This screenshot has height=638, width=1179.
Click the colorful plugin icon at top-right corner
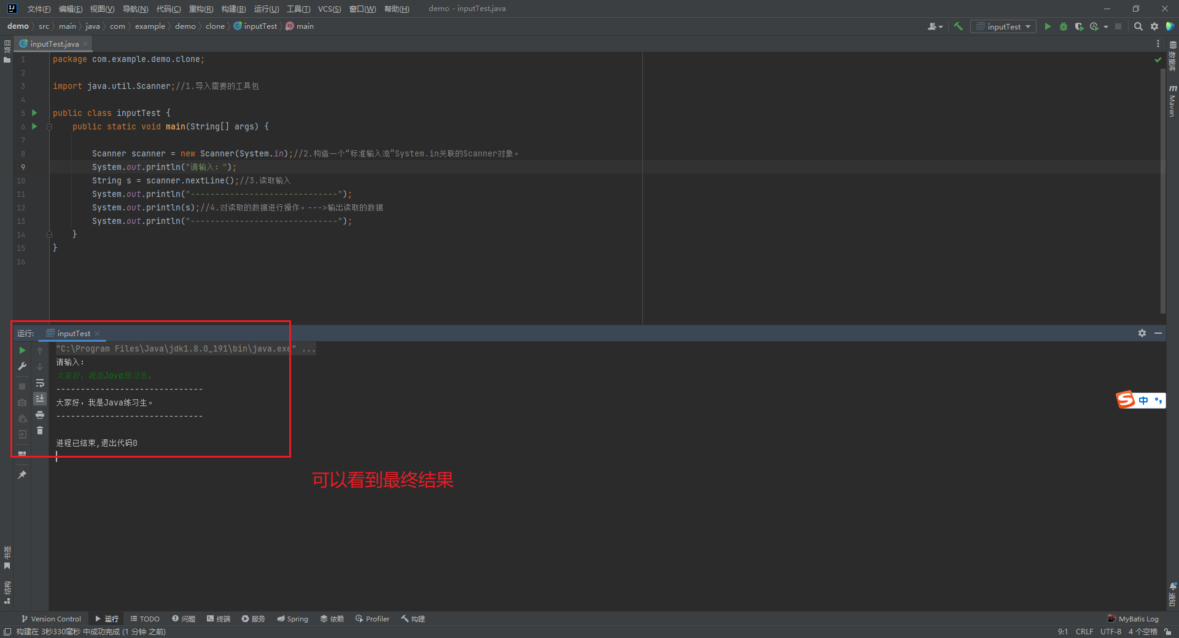pyautogui.click(x=1170, y=26)
